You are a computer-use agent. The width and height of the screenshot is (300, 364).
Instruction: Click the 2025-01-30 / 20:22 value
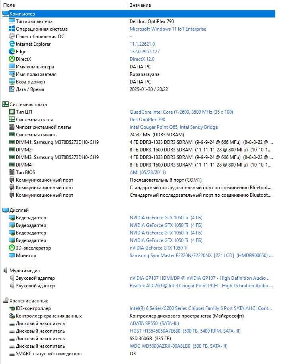(x=149, y=89)
